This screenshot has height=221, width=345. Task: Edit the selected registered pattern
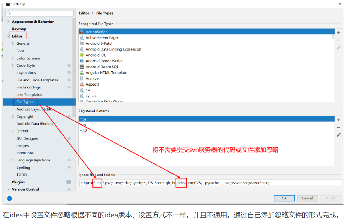[338, 135]
